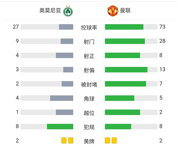Click Manchester United's yellow card nearest the 黄牌 label
The height and width of the screenshot is (148, 178).
(108, 140)
